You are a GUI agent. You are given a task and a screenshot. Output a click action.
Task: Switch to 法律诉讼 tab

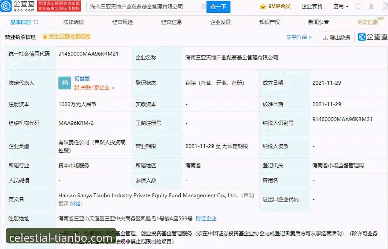click(74, 22)
